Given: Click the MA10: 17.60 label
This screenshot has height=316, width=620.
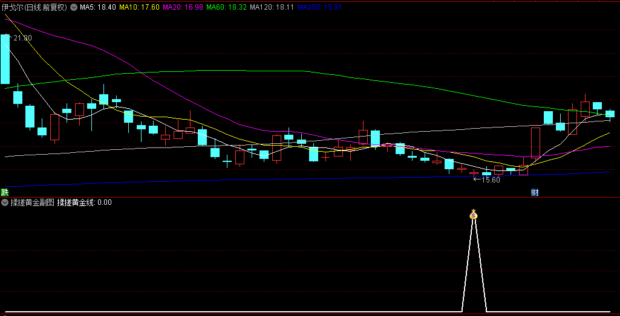Looking at the screenshot, I should (x=139, y=7).
